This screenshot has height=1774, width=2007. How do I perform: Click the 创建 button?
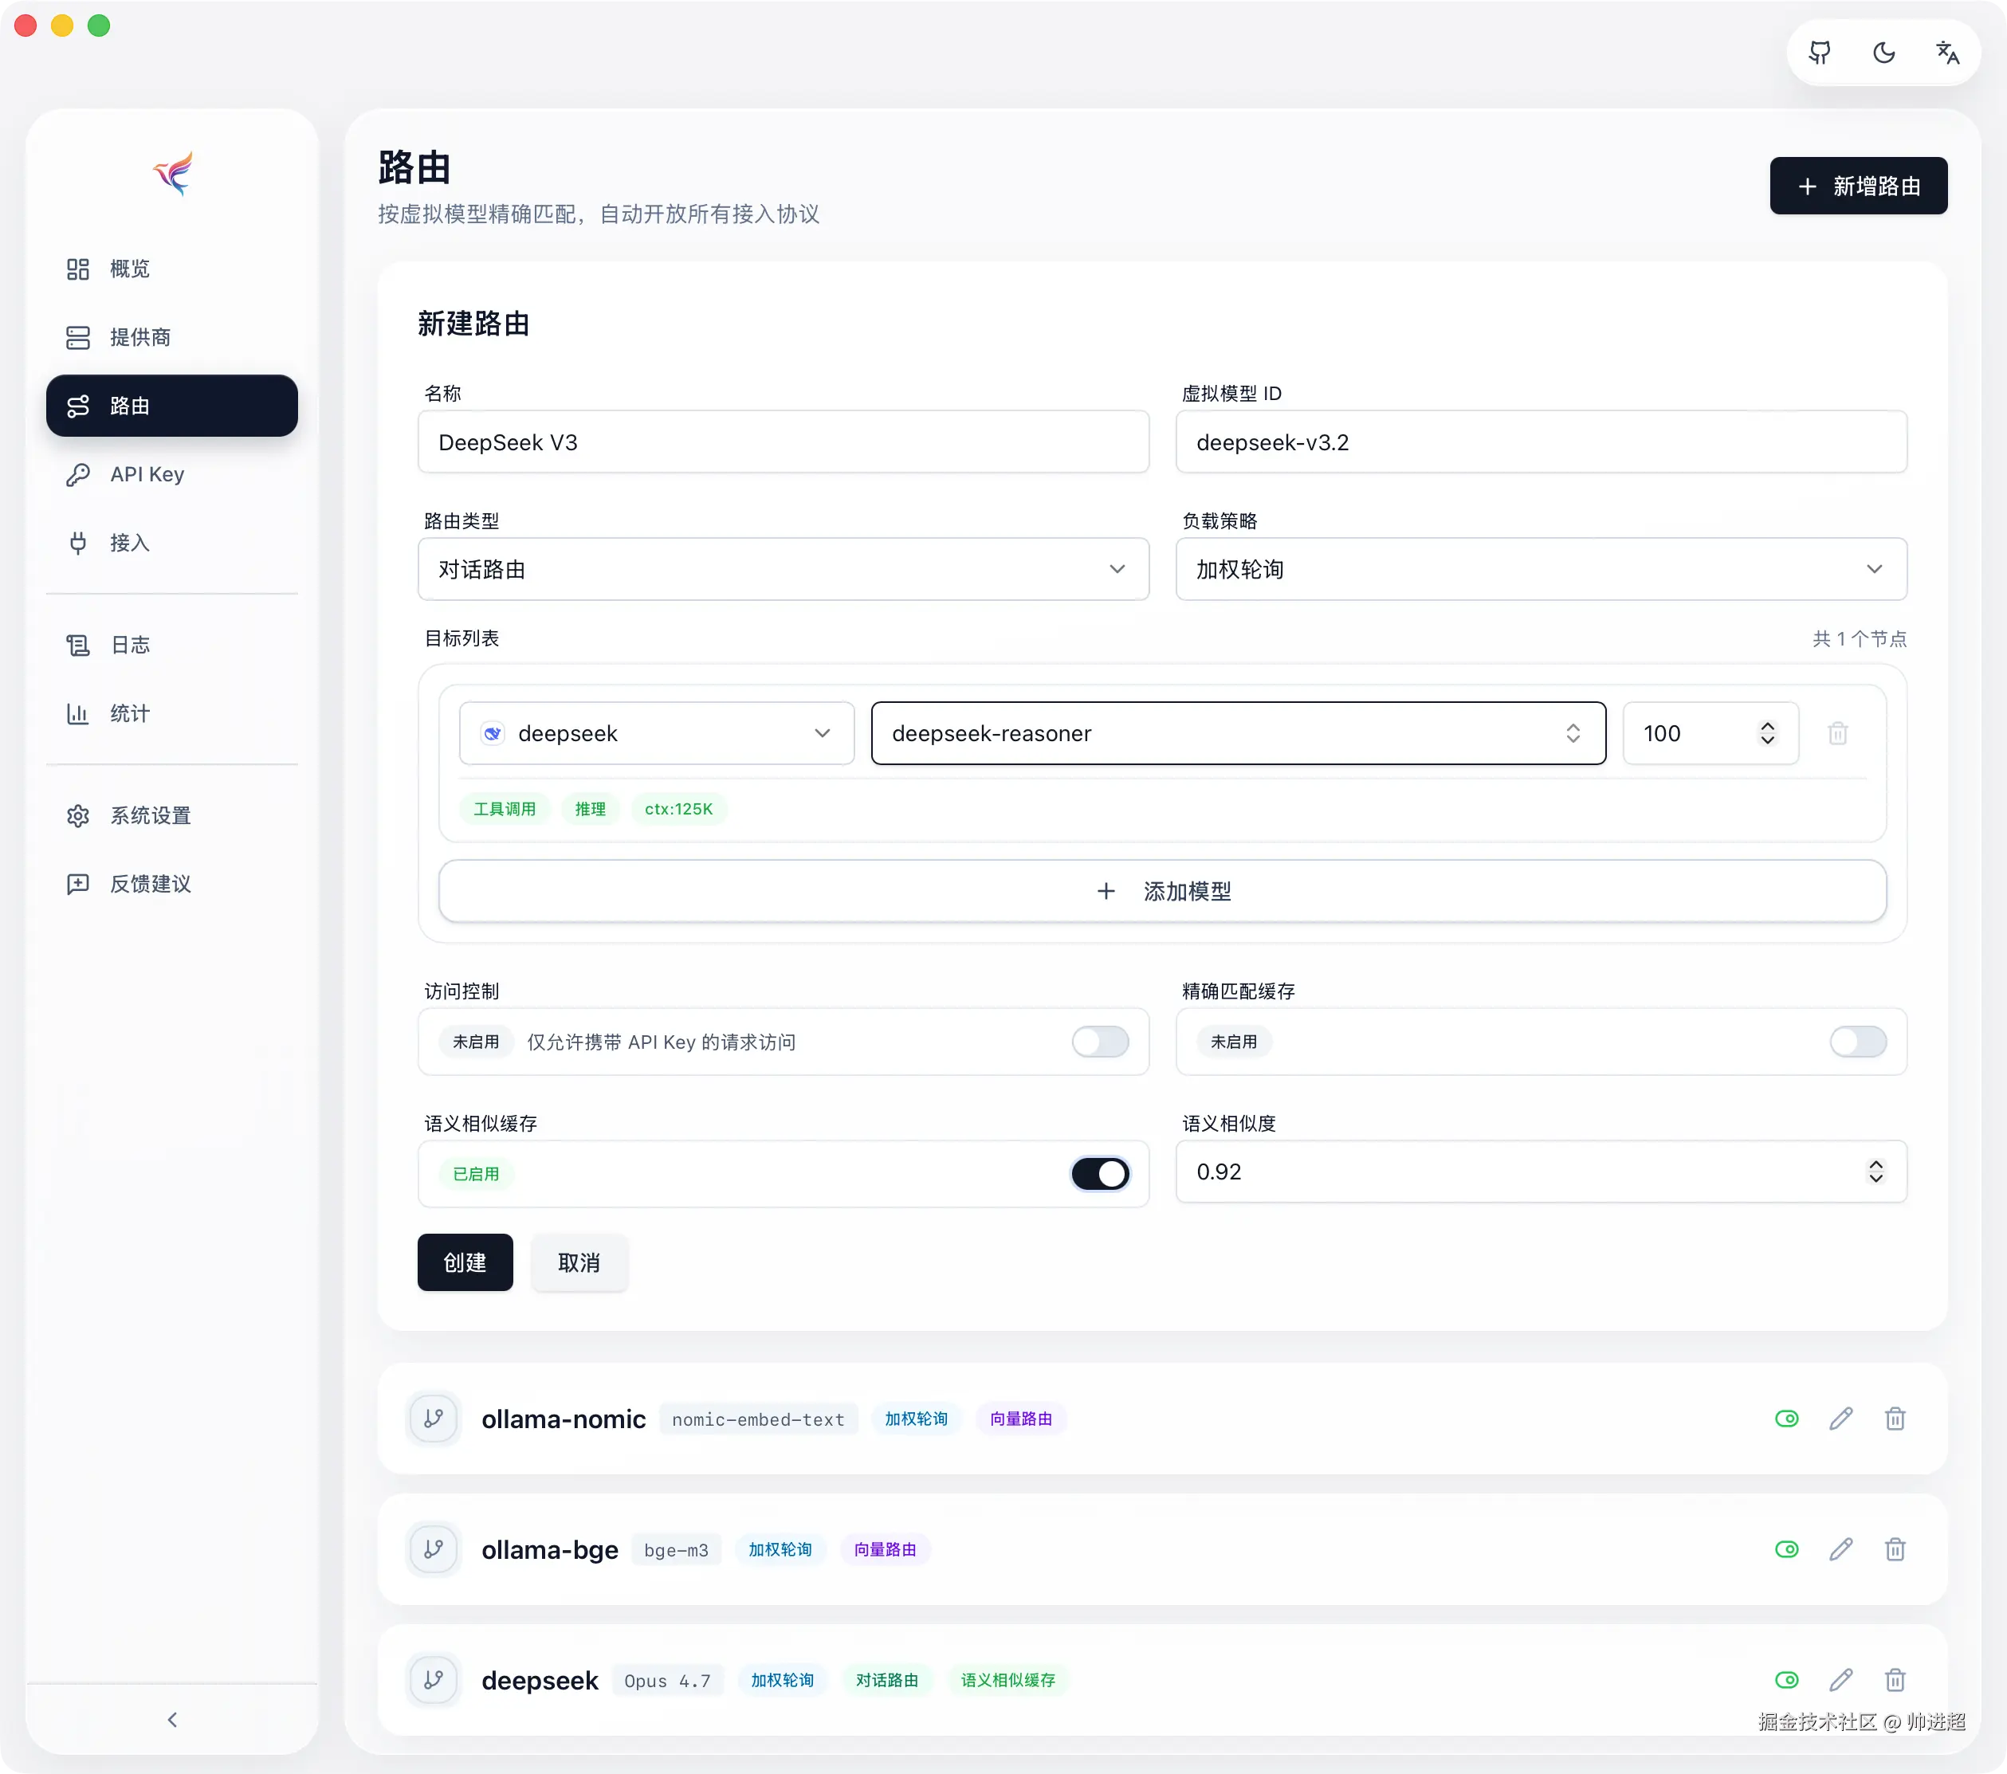coord(465,1262)
